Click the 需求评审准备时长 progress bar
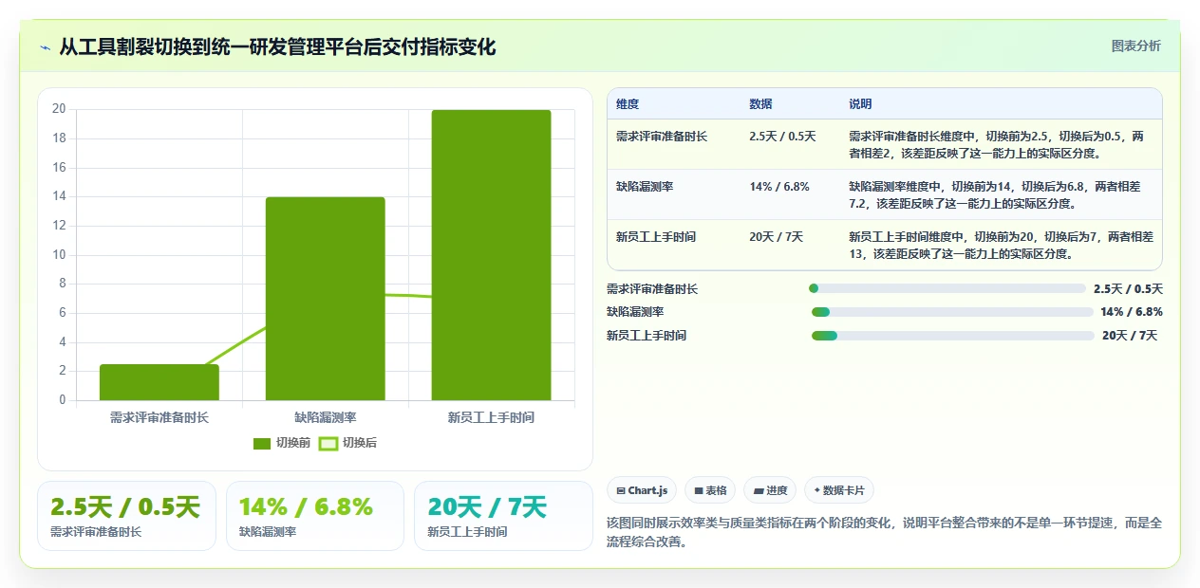The height and width of the screenshot is (588, 1200). (947, 288)
